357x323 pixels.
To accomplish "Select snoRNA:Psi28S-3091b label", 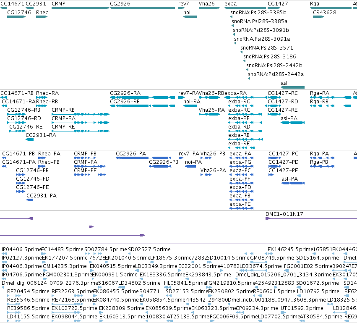I will pos(261,30).
